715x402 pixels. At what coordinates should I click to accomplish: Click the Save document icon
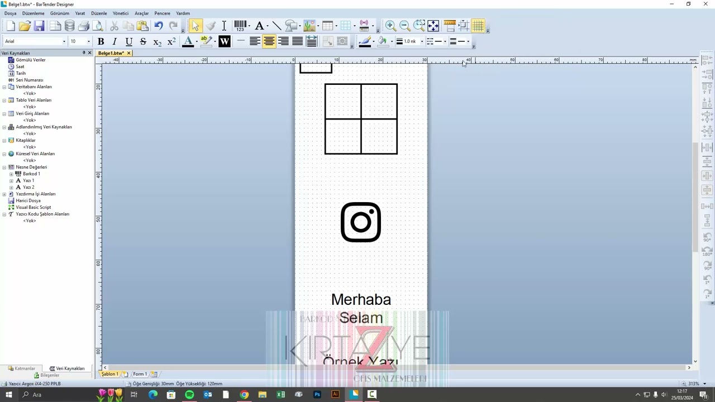39,26
